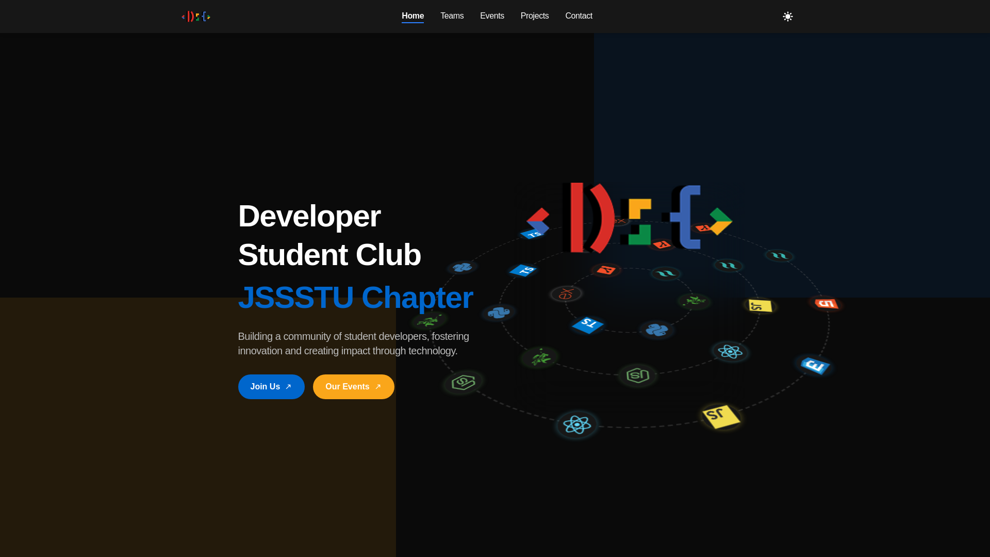Open the Teams page

452,16
